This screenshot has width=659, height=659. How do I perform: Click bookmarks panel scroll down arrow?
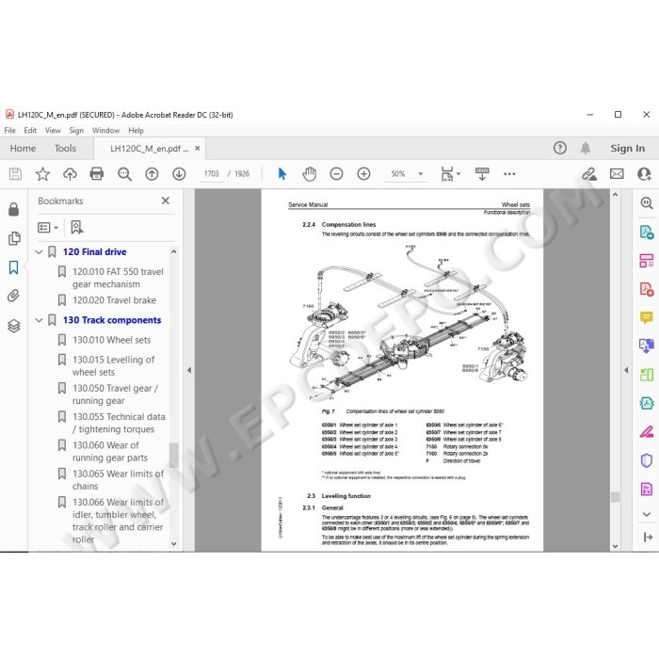174,544
